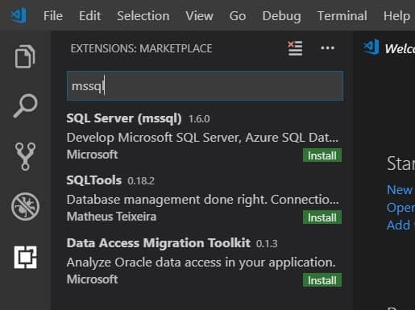Click version 0.1.3 of Data Access Migration Toolkit
The image size is (415, 310).
(267, 243)
